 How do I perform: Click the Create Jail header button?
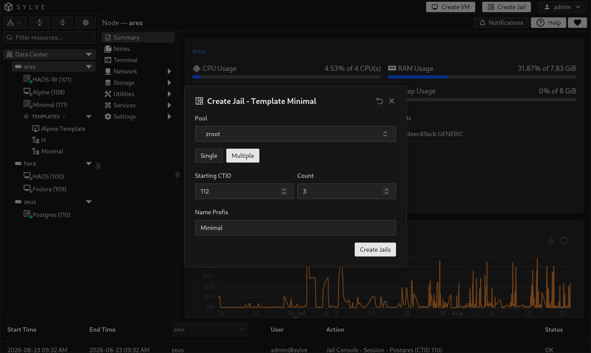[x=507, y=7]
